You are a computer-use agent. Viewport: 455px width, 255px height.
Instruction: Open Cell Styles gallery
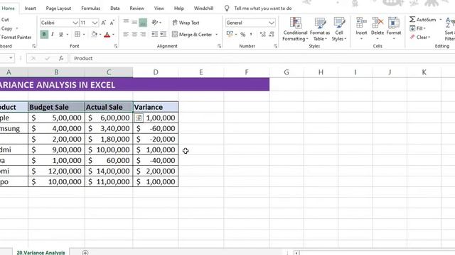(x=339, y=29)
